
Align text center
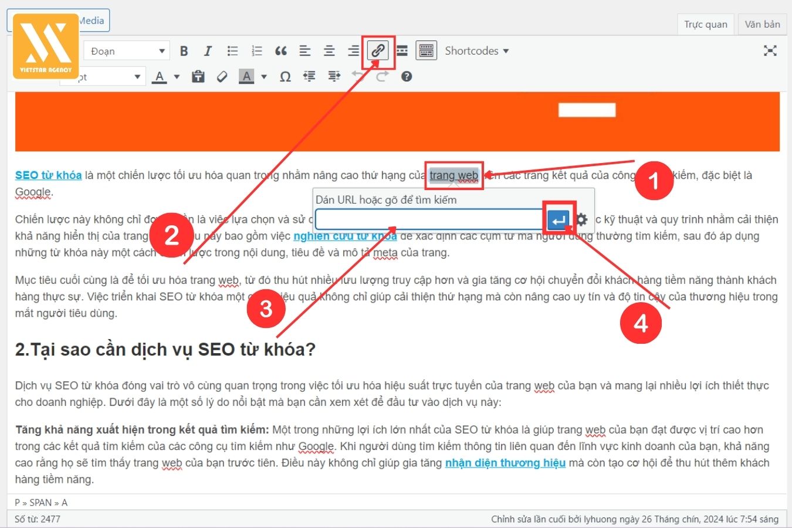[x=329, y=51]
